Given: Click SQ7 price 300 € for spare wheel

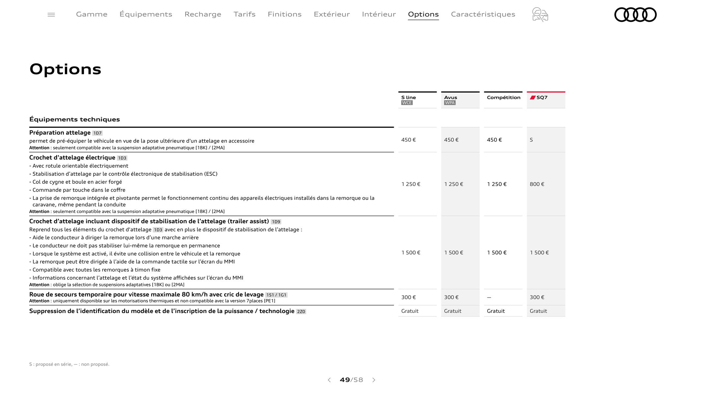Looking at the screenshot, I should (537, 297).
